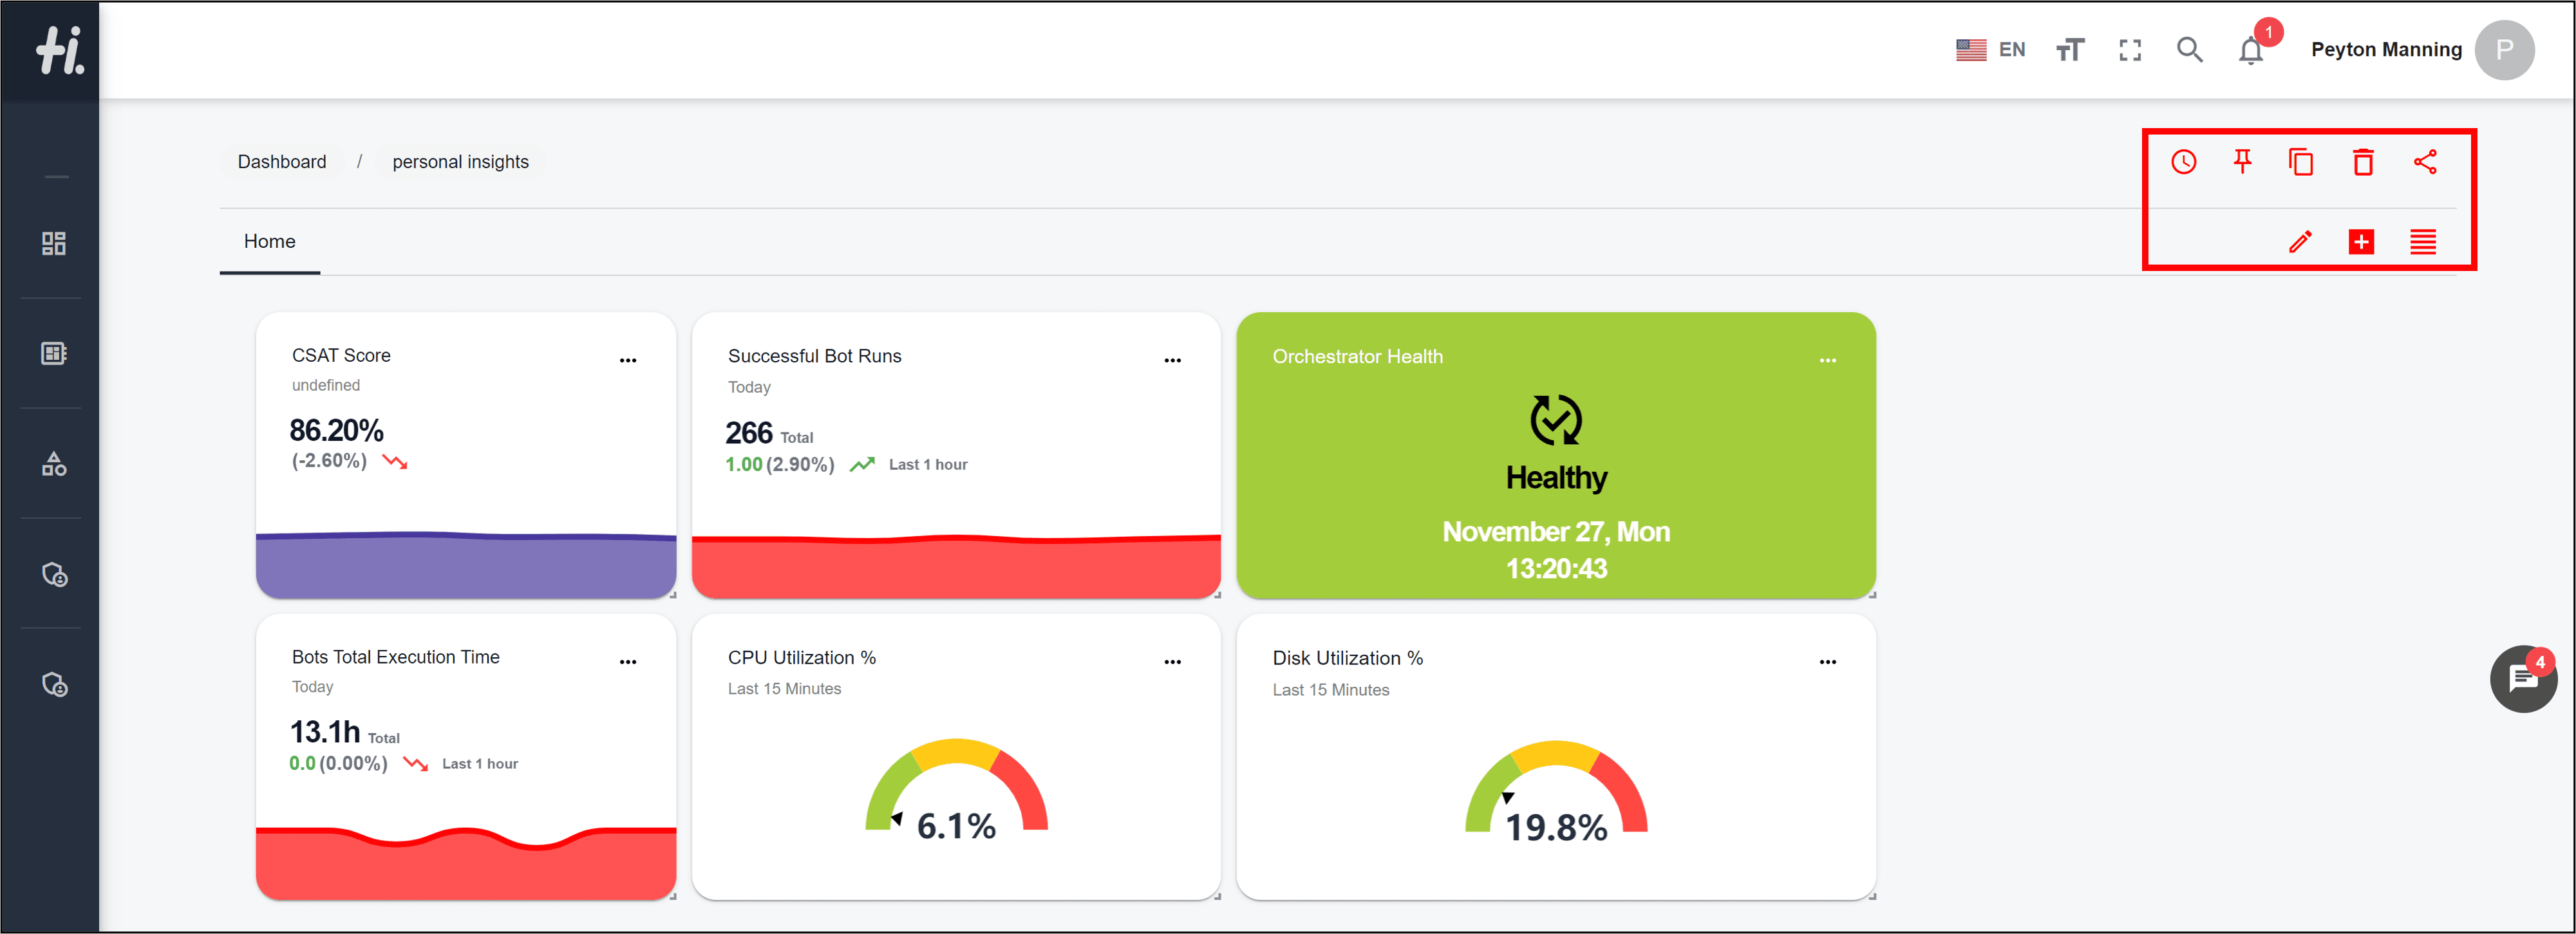Open the dashboard grid icon in sidebar
The height and width of the screenshot is (934, 2576).
[x=54, y=243]
